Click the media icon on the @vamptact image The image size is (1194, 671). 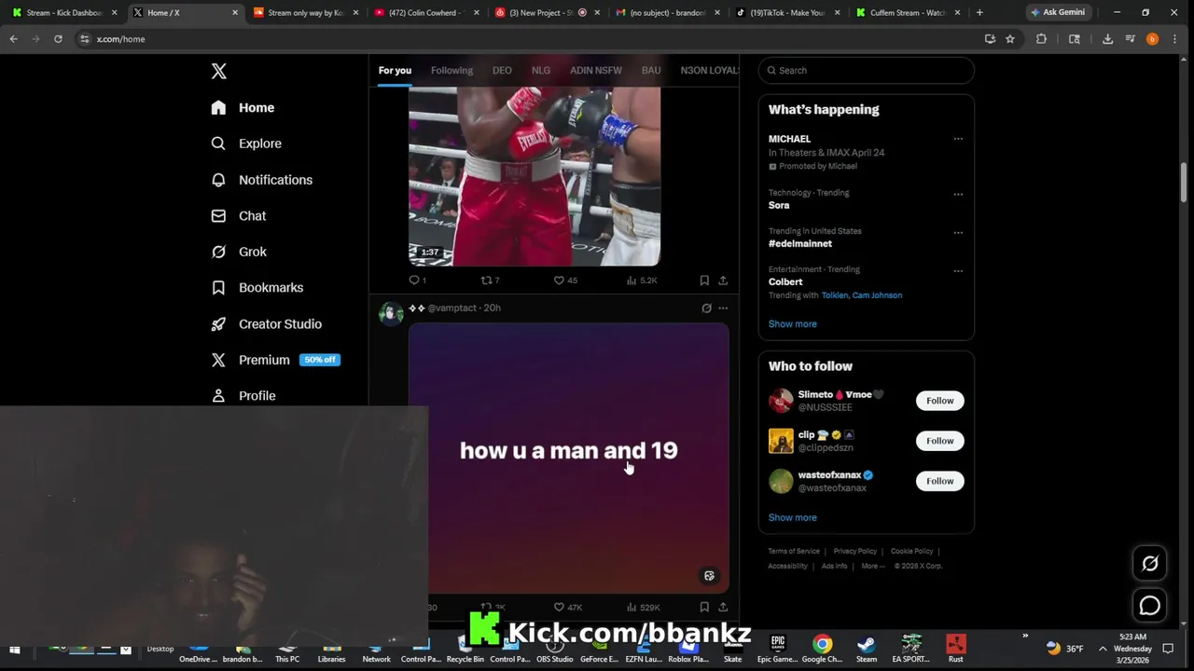click(x=709, y=576)
